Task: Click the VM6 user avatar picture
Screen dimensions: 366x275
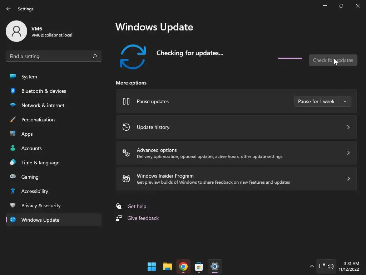Action: tap(16, 31)
